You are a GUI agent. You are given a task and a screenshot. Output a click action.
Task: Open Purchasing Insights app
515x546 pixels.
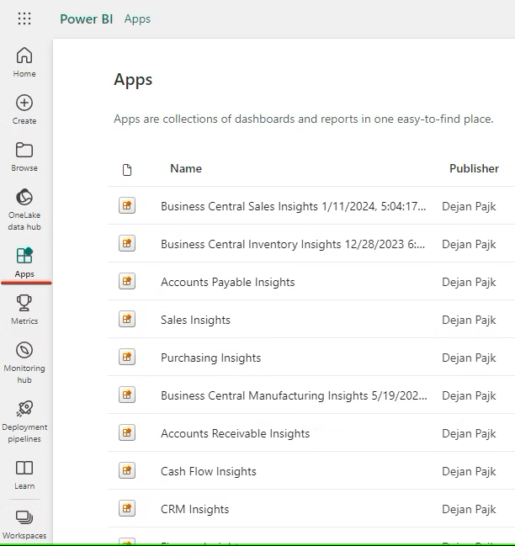pyautogui.click(x=210, y=358)
